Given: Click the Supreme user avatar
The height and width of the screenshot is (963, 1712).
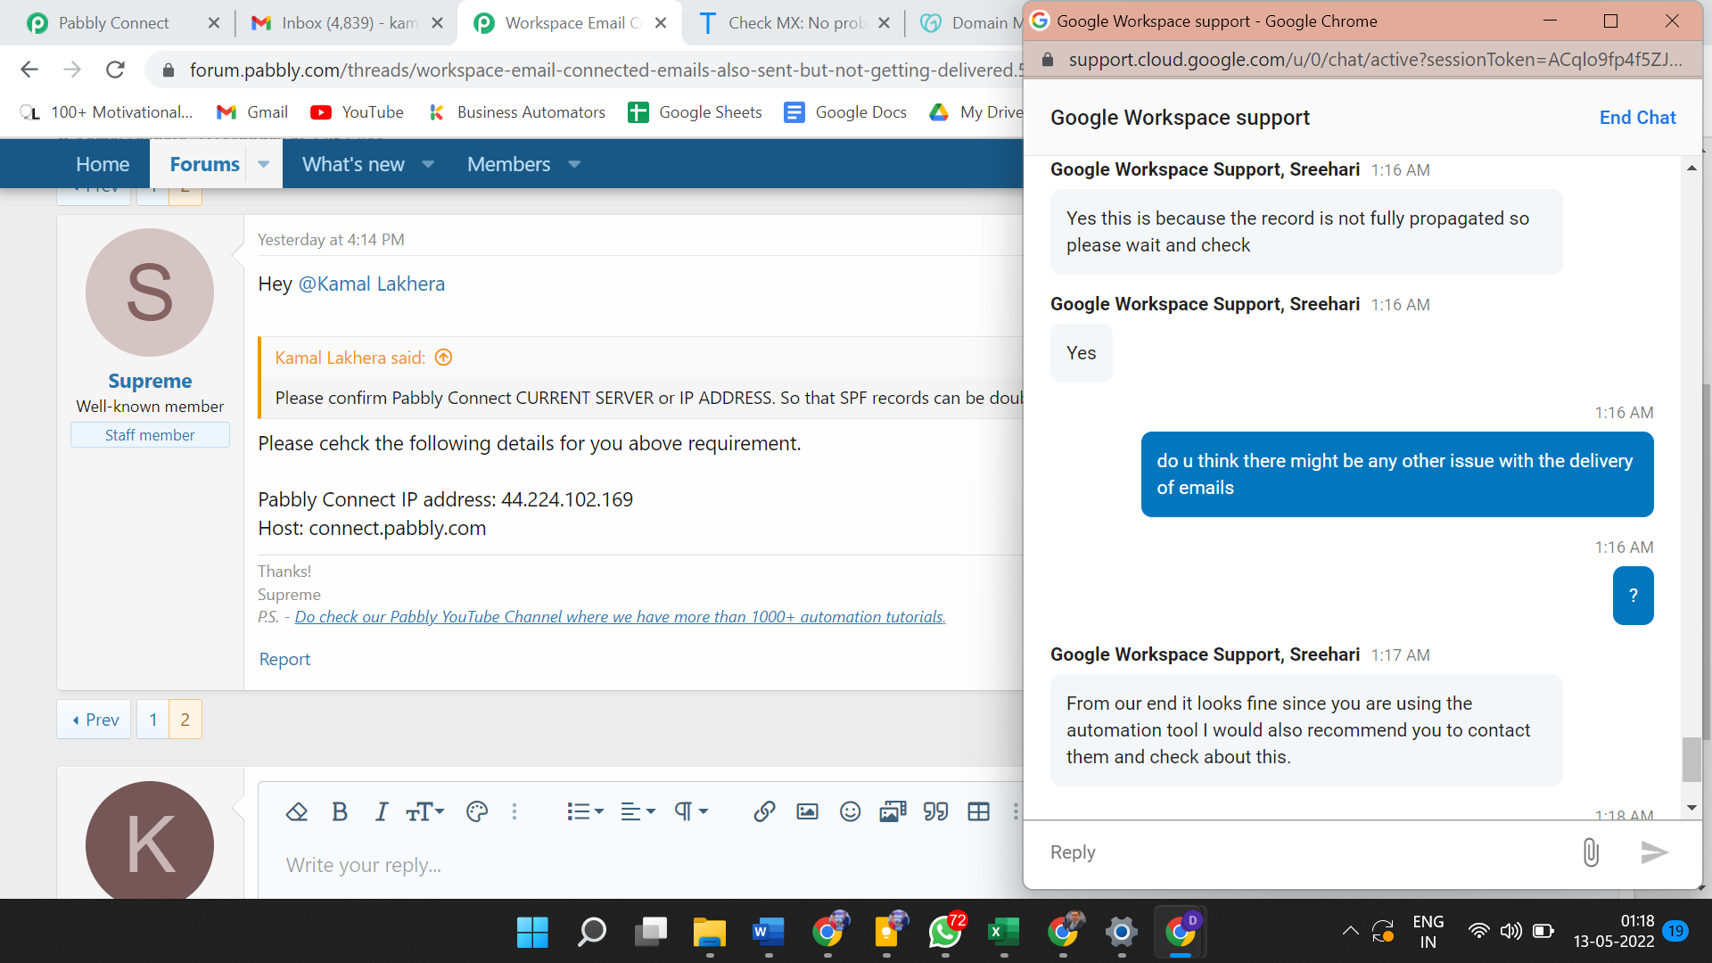Looking at the screenshot, I should 150,292.
